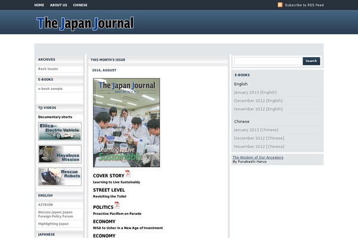Play the Eliica Electric Vehicle video

pos(60,131)
